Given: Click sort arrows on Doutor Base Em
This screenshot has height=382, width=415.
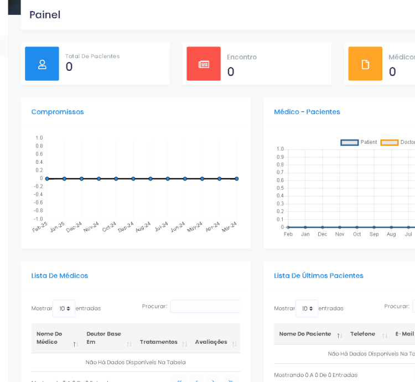Looking at the screenshot, I should pos(129,344).
